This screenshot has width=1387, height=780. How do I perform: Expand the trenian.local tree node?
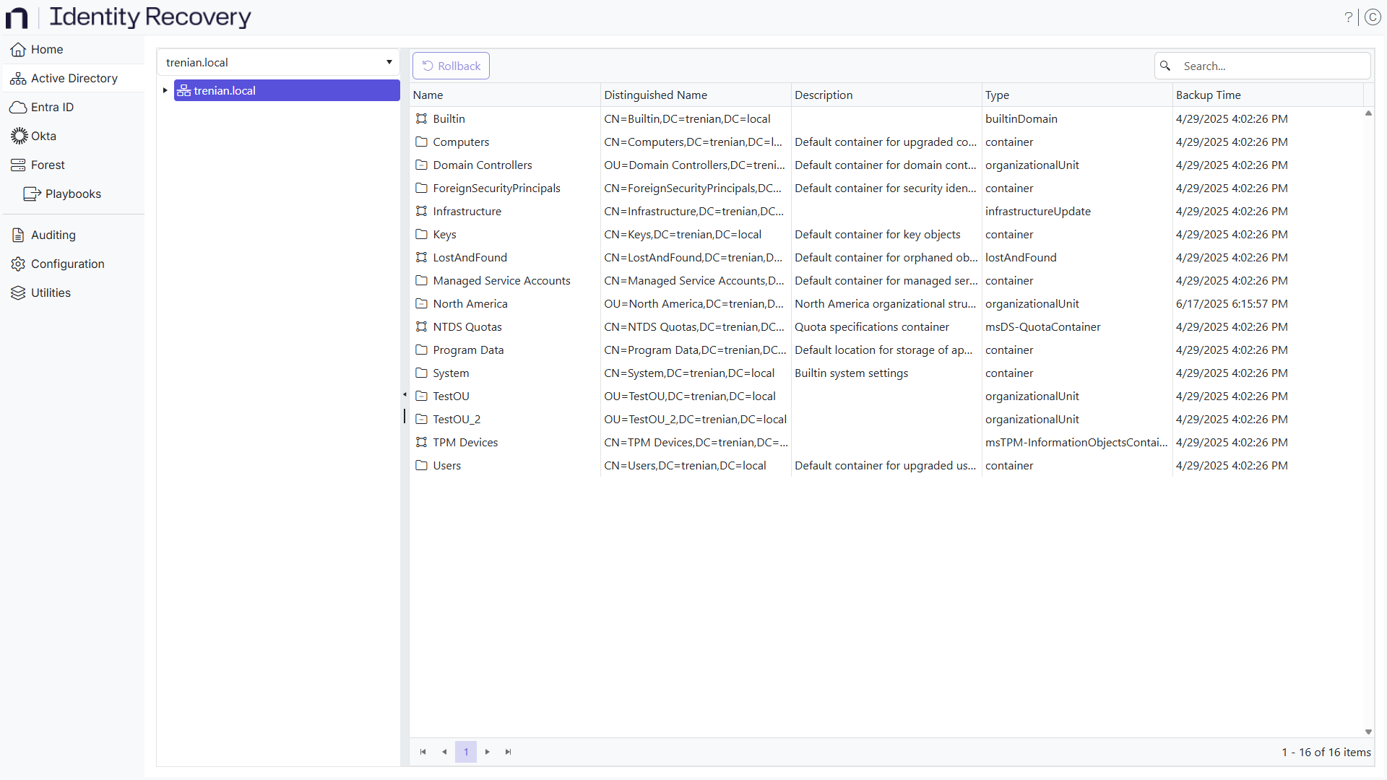pyautogui.click(x=165, y=90)
